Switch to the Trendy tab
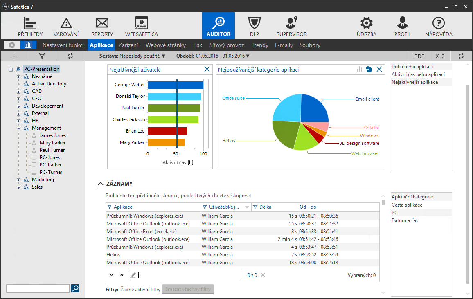Viewport: 473px width, 299px height. pos(260,45)
